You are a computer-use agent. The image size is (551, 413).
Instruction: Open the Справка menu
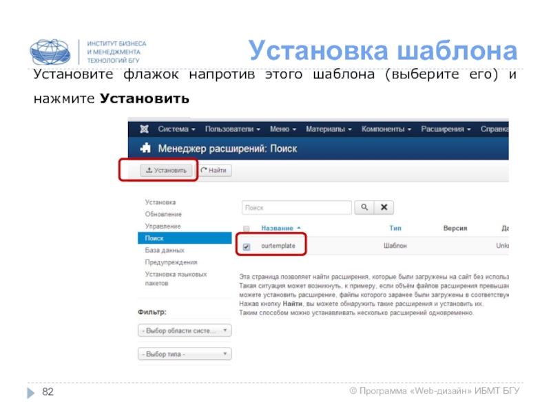click(495, 129)
